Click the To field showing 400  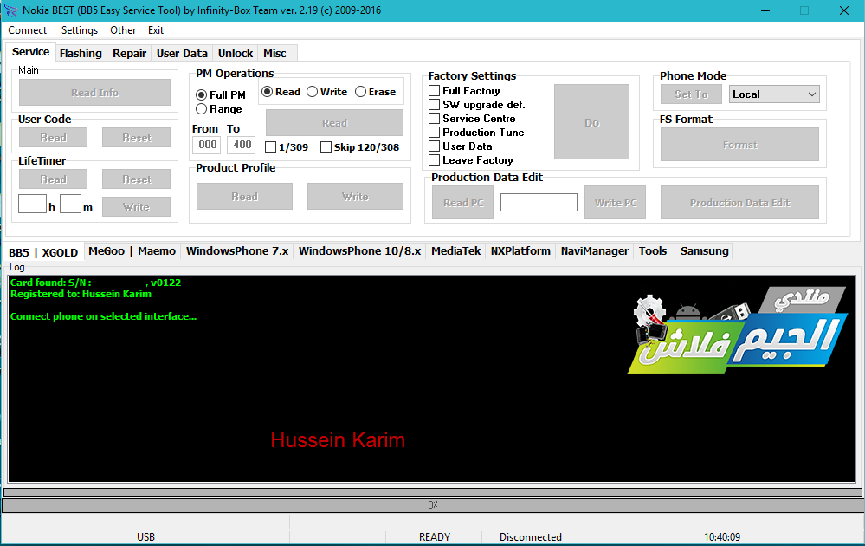[242, 145]
